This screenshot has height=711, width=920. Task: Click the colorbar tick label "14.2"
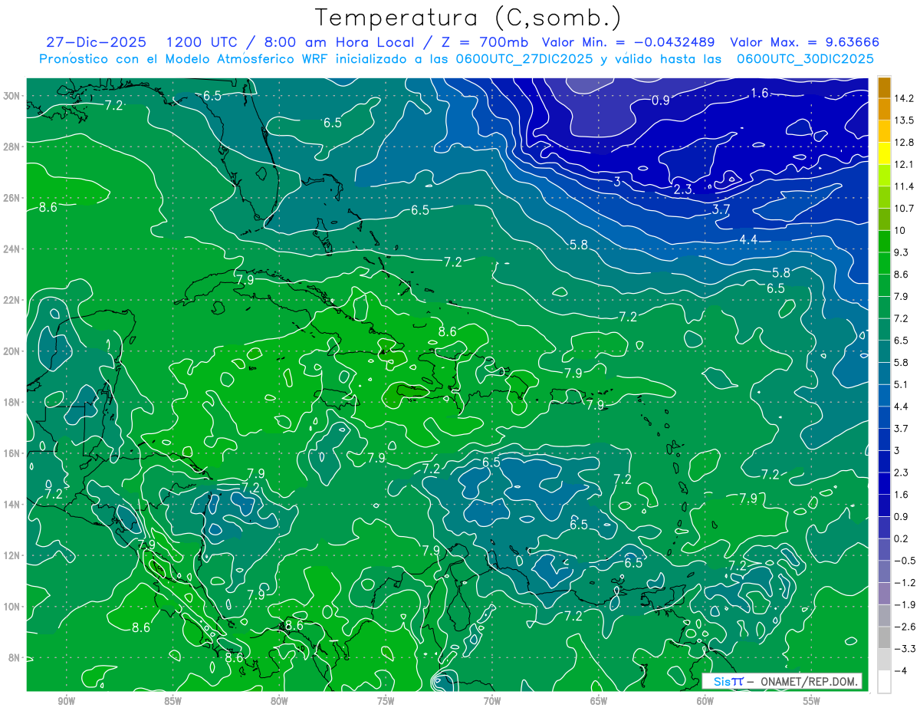click(904, 98)
